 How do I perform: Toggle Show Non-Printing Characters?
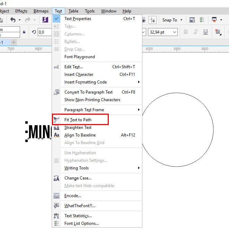pos(97,100)
